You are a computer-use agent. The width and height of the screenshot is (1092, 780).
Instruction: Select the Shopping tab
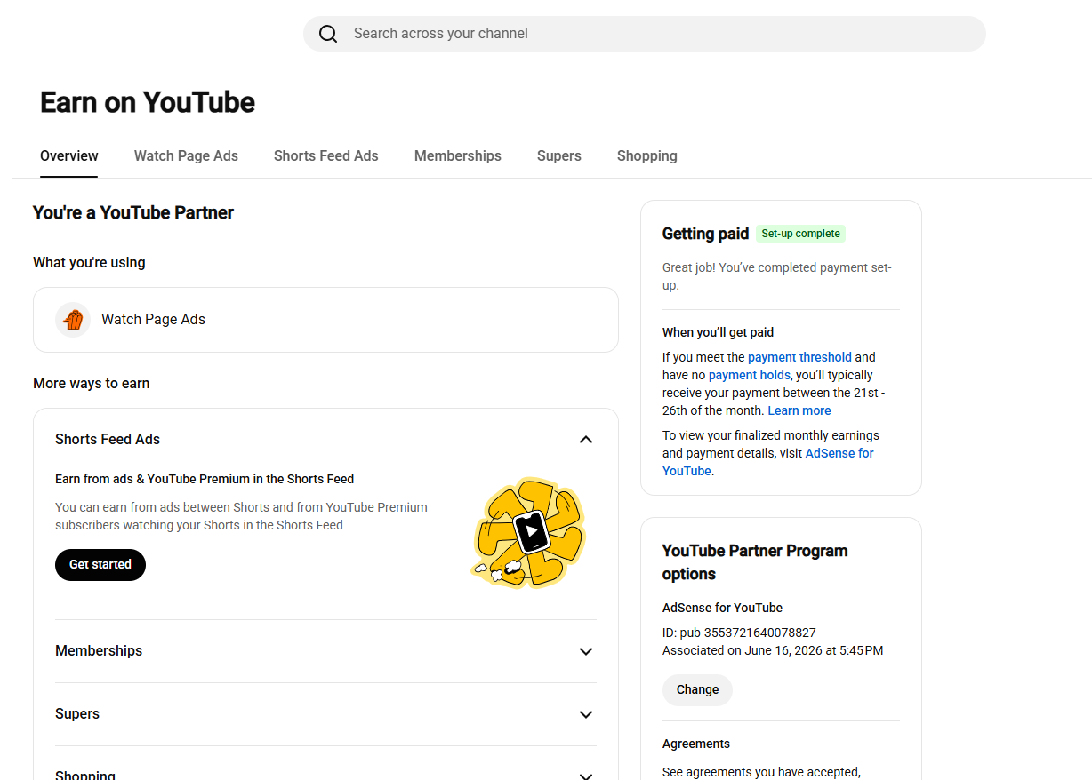tap(647, 155)
